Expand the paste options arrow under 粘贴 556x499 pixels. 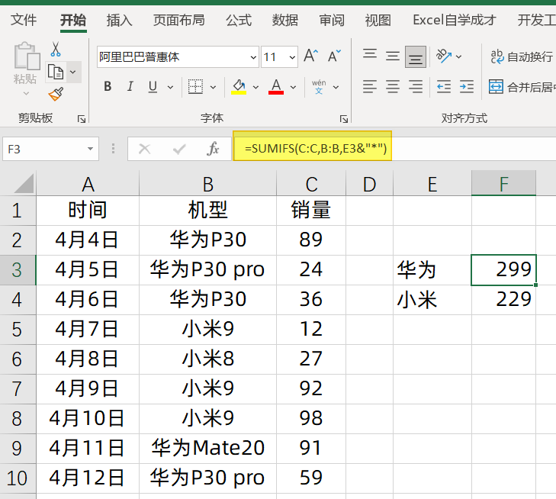(x=26, y=94)
